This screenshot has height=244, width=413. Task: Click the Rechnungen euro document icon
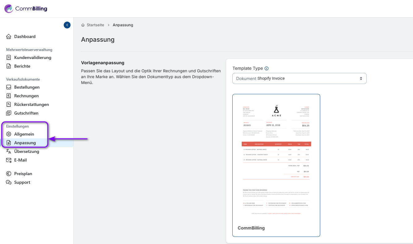(9, 96)
